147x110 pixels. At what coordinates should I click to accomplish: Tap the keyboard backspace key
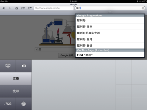pos(24,66)
